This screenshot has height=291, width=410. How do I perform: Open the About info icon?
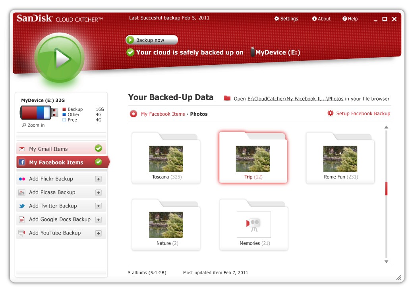[x=314, y=19]
